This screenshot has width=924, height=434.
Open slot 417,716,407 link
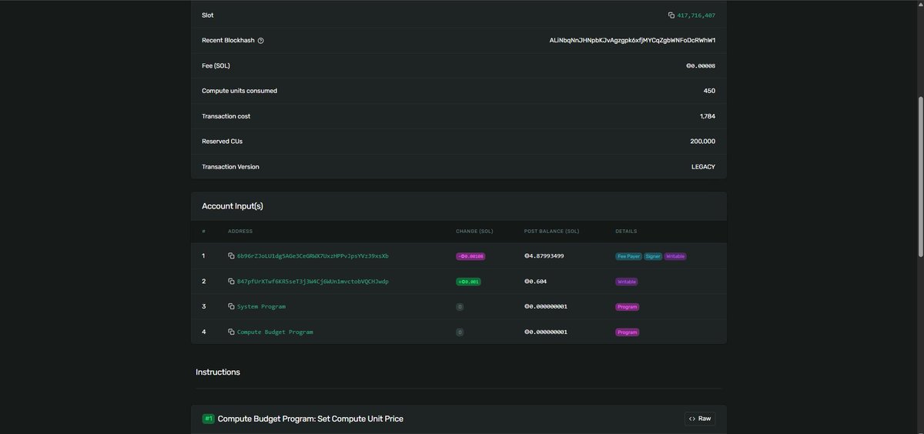pos(696,15)
